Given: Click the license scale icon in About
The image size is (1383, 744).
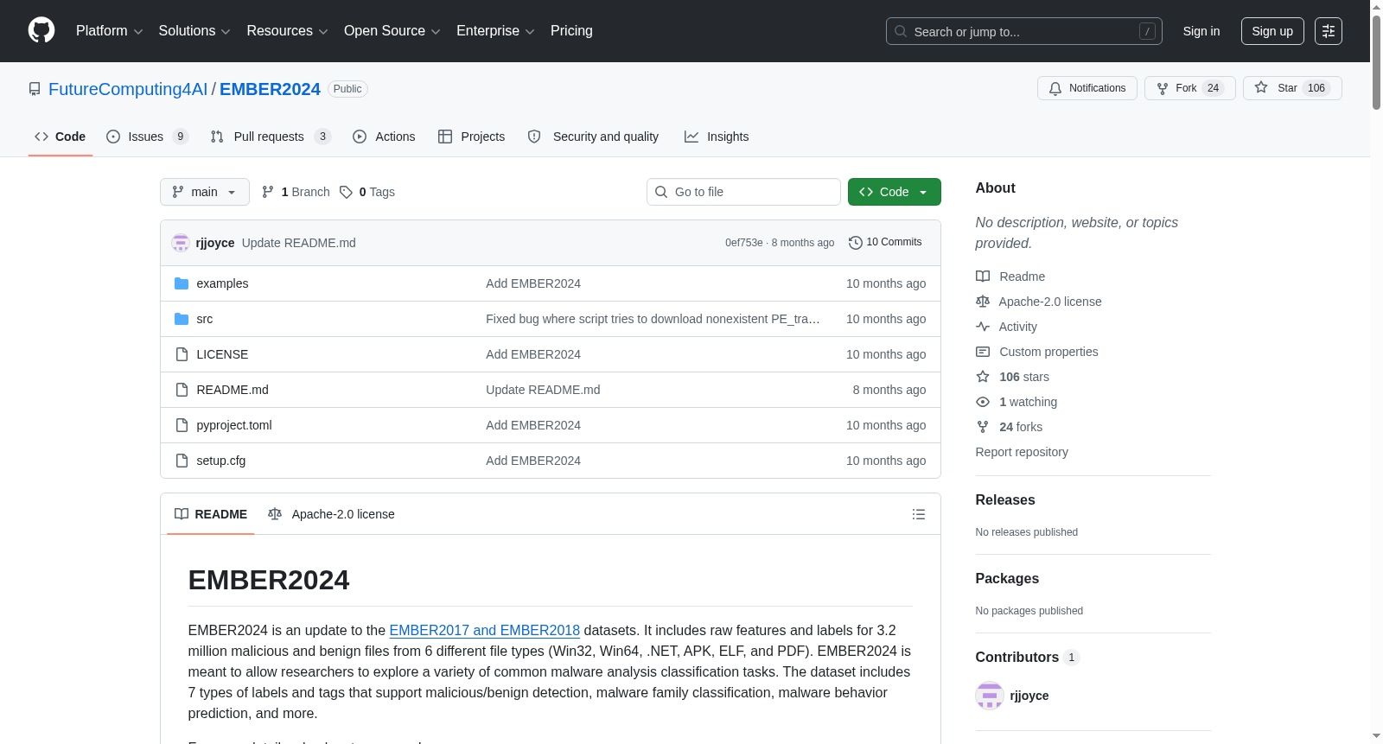Looking at the screenshot, I should (983, 302).
